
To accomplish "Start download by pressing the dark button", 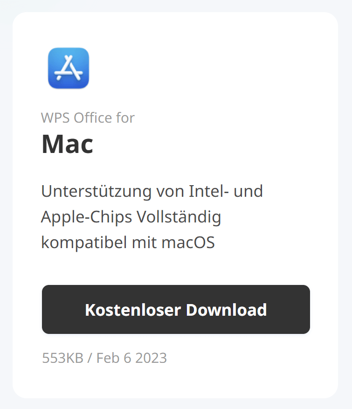I will tap(176, 309).
